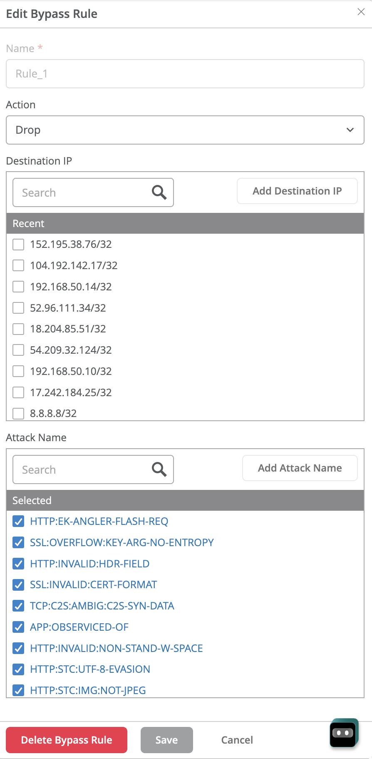The image size is (372, 759).
Task: Open the Action dropdown set to Drop
Action: click(x=185, y=130)
